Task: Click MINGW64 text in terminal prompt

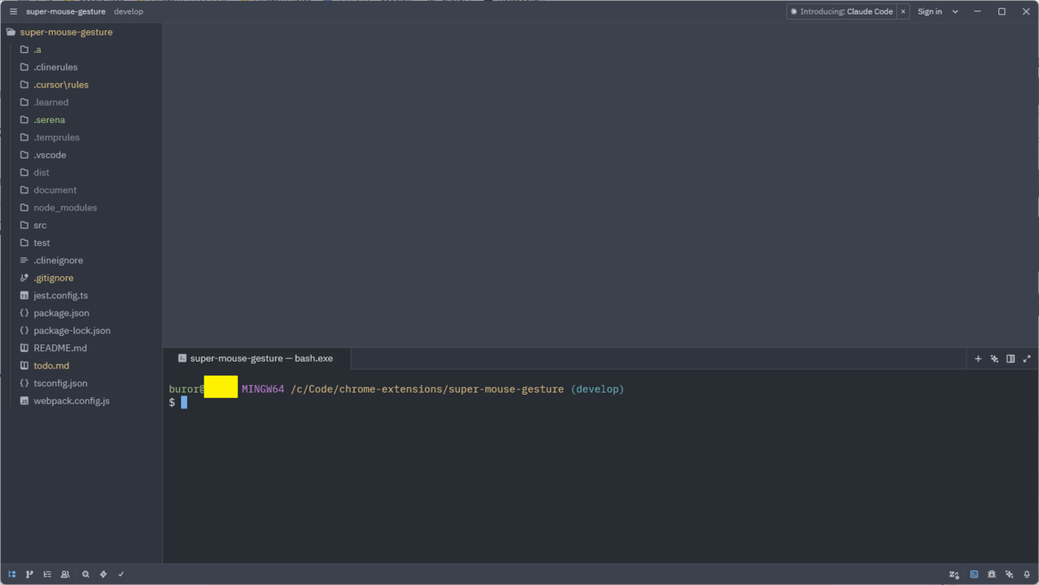Action: click(262, 389)
